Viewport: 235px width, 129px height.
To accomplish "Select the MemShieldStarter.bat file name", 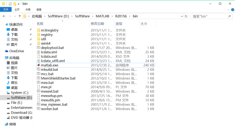I will pos(58,78).
